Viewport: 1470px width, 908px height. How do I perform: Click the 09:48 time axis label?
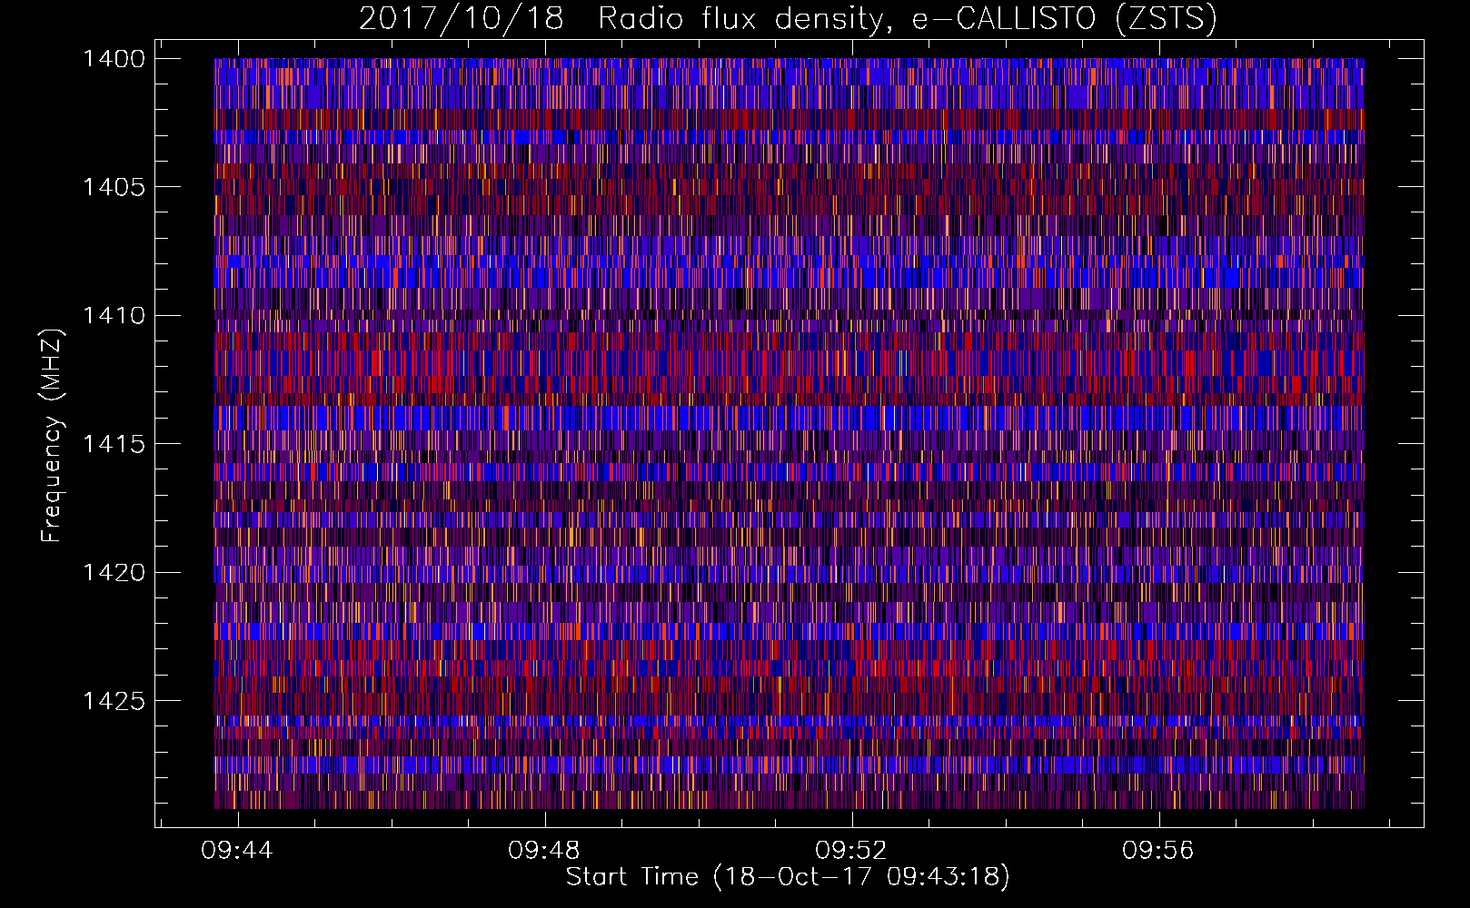point(544,851)
